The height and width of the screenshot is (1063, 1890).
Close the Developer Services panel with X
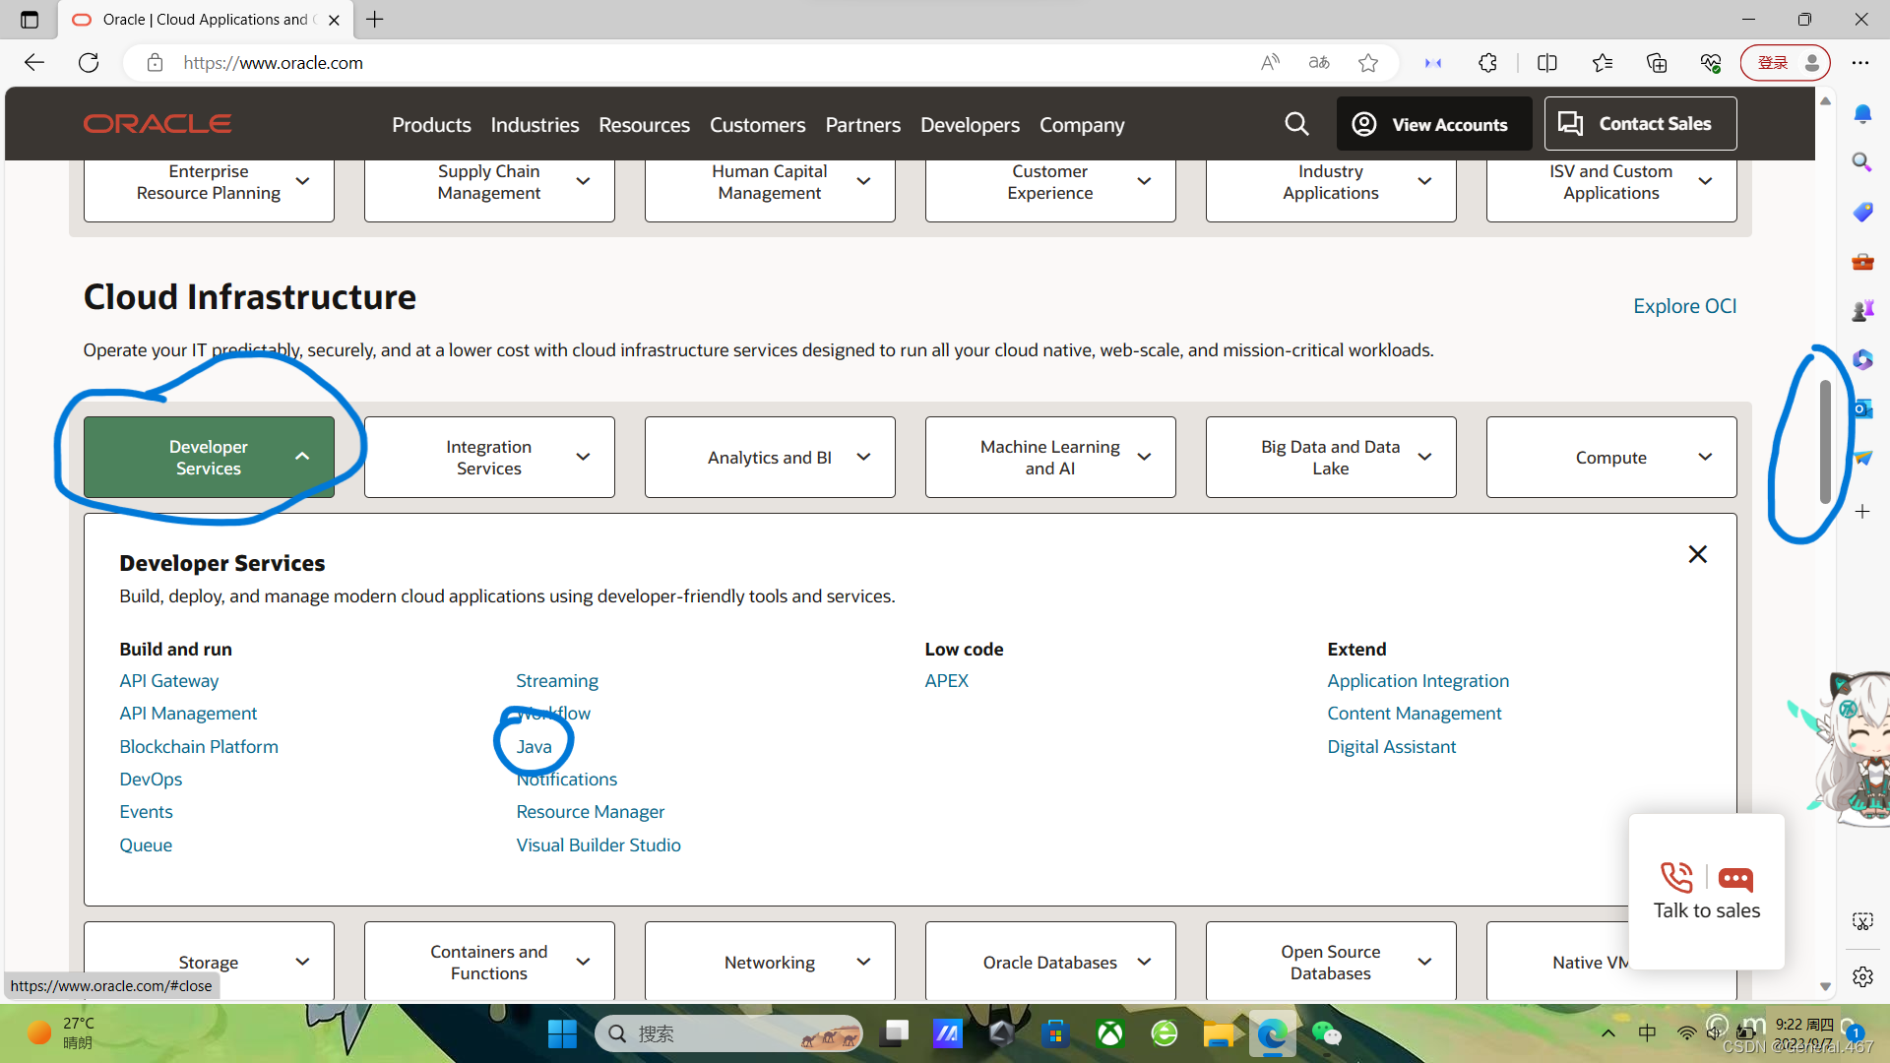click(x=1697, y=554)
